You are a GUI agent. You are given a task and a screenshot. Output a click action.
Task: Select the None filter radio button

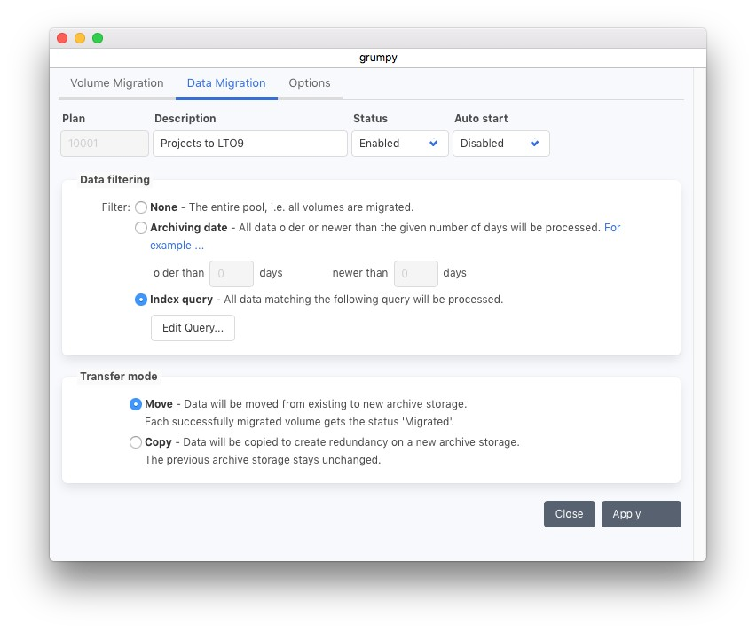point(140,207)
